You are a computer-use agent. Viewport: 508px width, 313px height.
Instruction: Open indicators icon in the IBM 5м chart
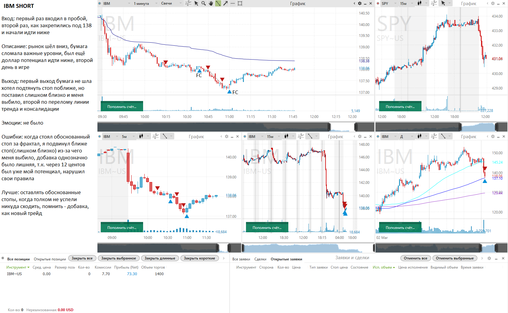click(x=156, y=136)
